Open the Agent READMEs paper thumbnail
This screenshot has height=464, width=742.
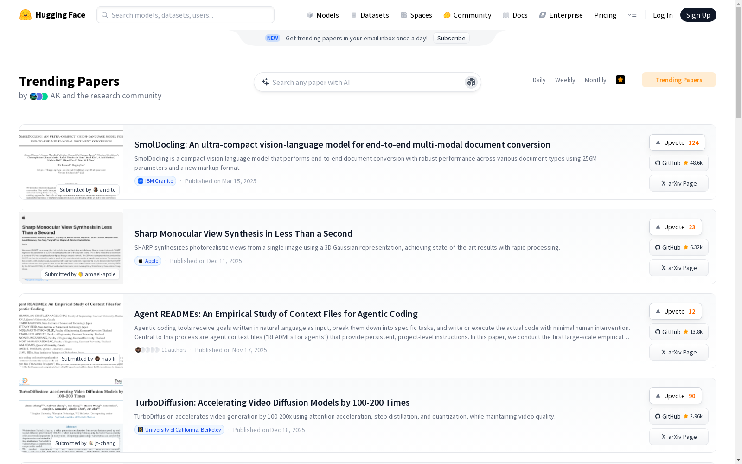71,331
